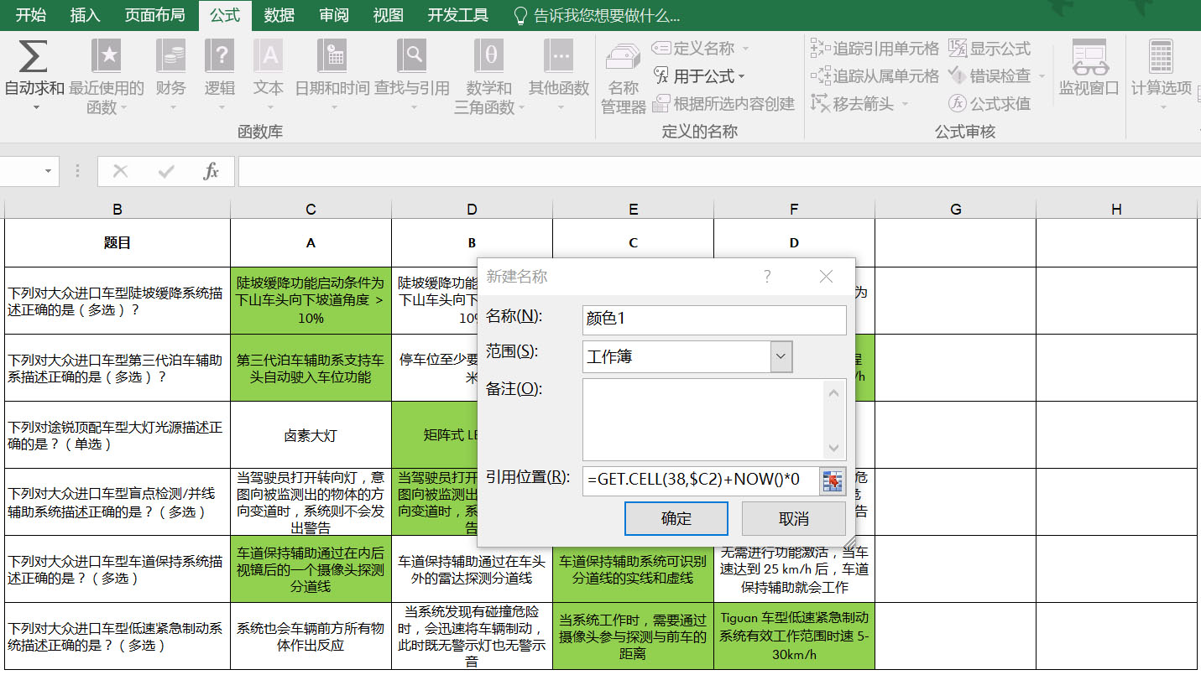This screenshot has height=675, width=1201.
Task: Open More Functions (其他函数) icon
Action: point(558,56)
